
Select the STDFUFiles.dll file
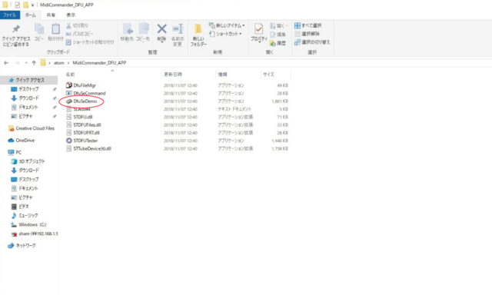point(87,124)
